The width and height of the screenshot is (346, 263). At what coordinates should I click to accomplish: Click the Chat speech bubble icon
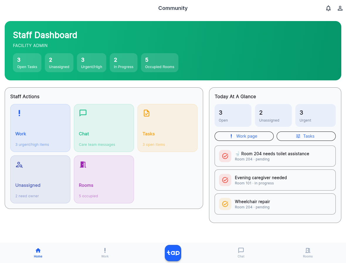[83, 113]
